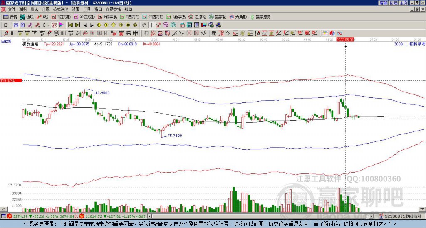Click the circled 金 golden ratio icon

243,33
